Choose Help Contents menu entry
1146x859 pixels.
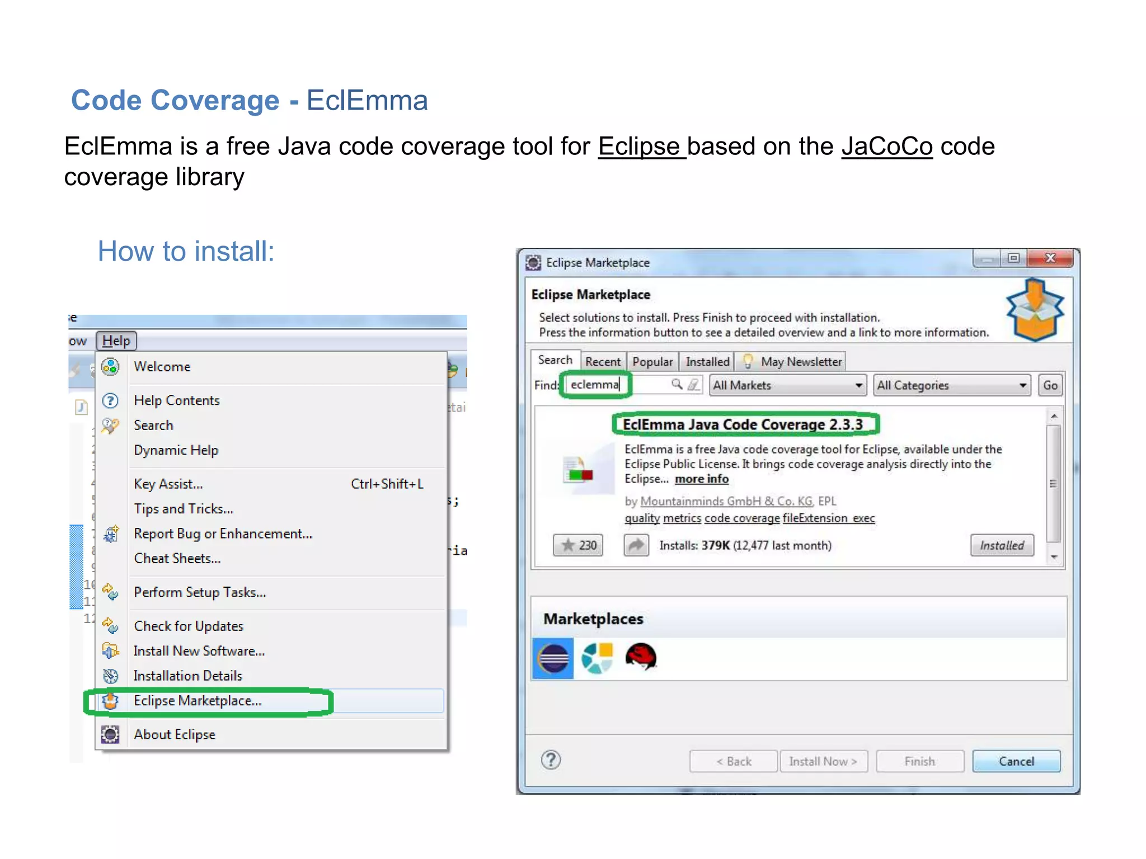271,400
